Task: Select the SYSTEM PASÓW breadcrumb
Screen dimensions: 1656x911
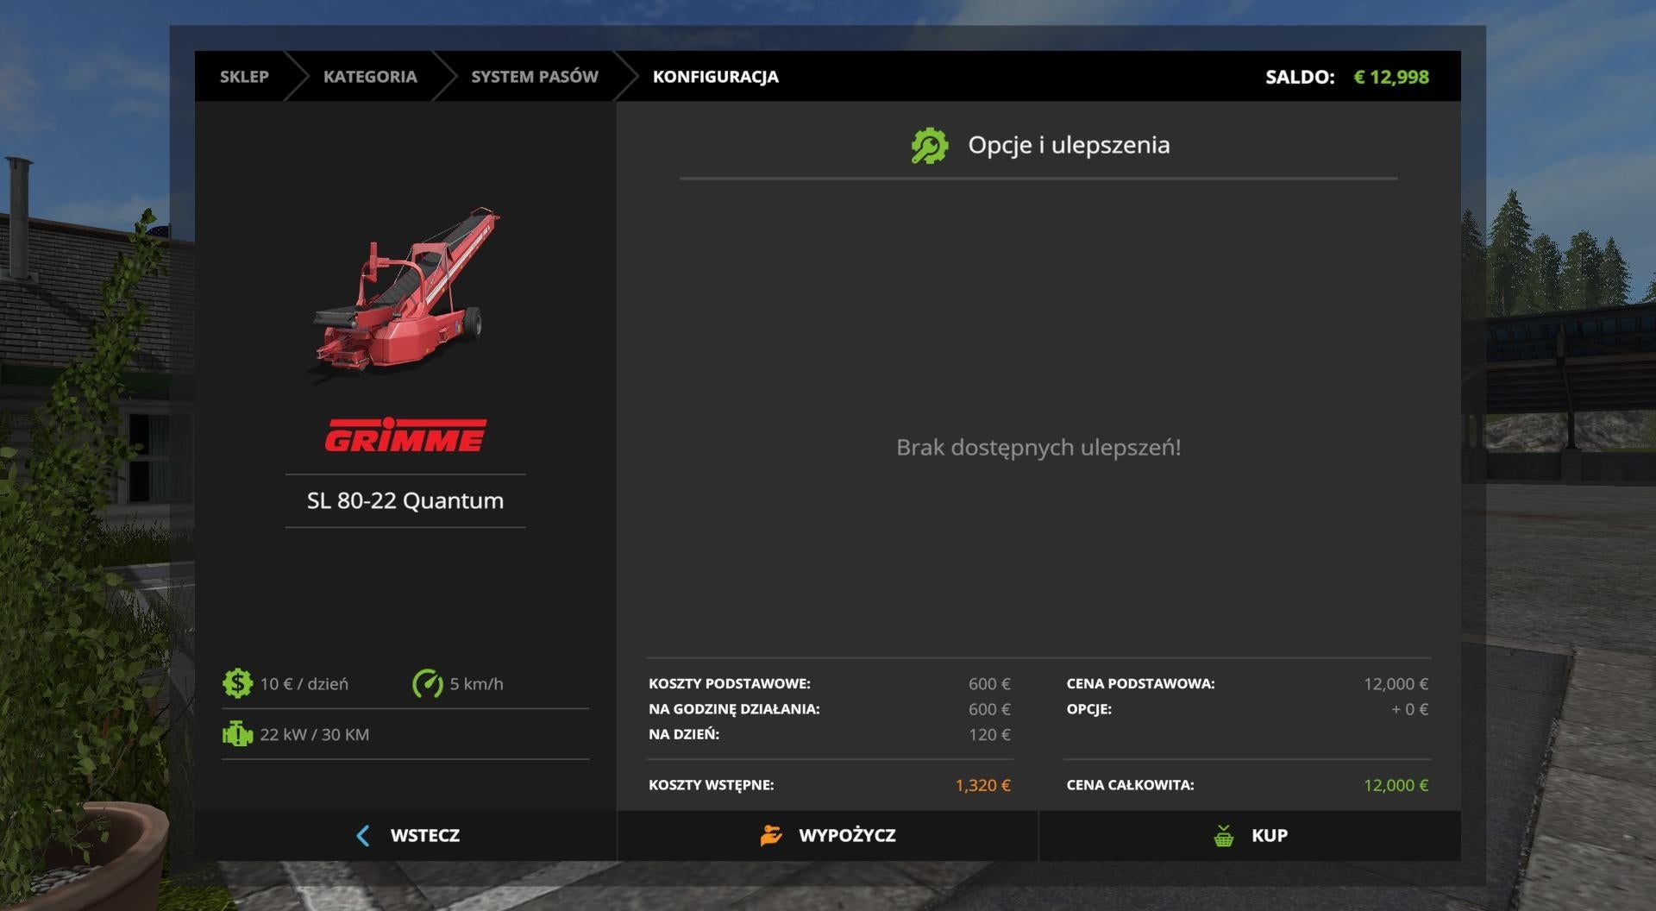Action: click(x=535, y=77)
